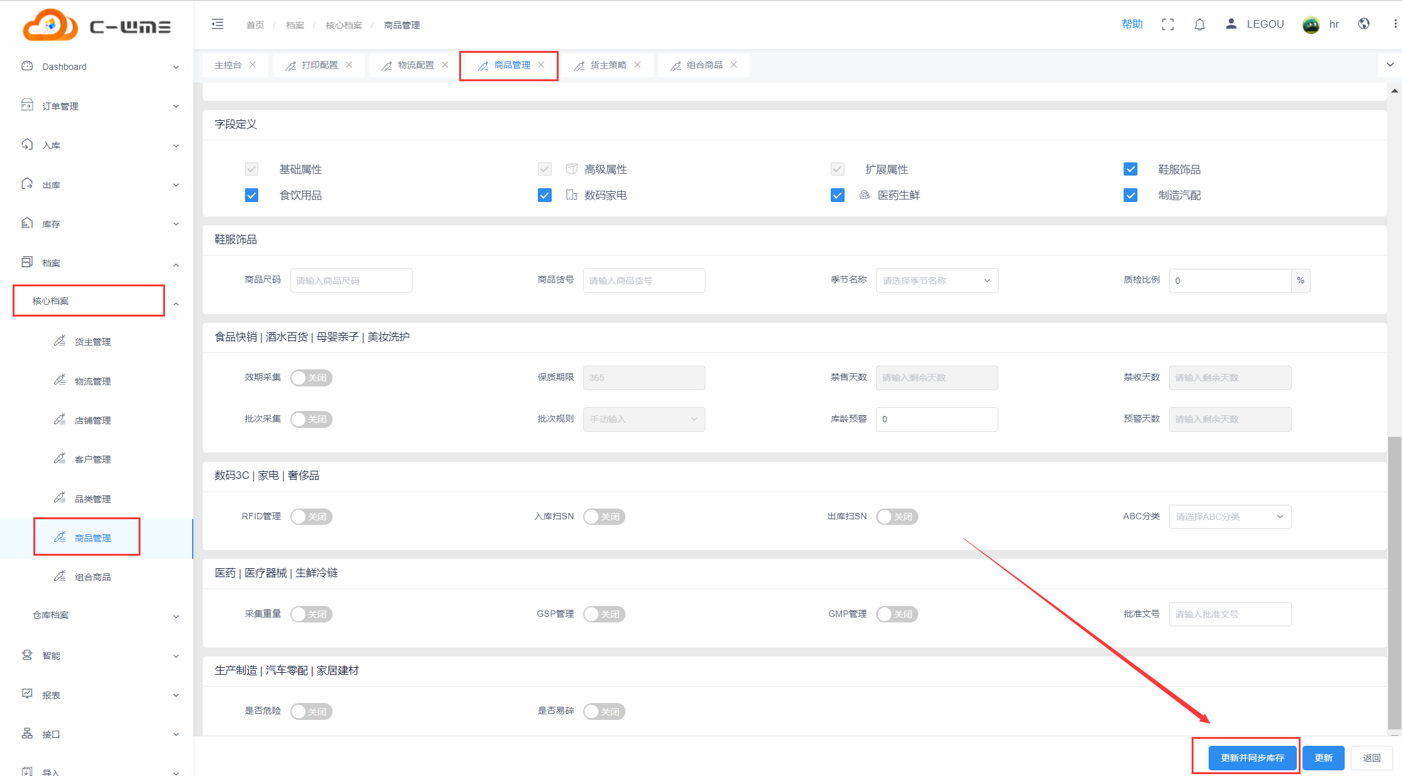Switch to the 打印配置 tab
Image resolution: width=1402 pixels, height=776 pixels.
tap(319, 65)
